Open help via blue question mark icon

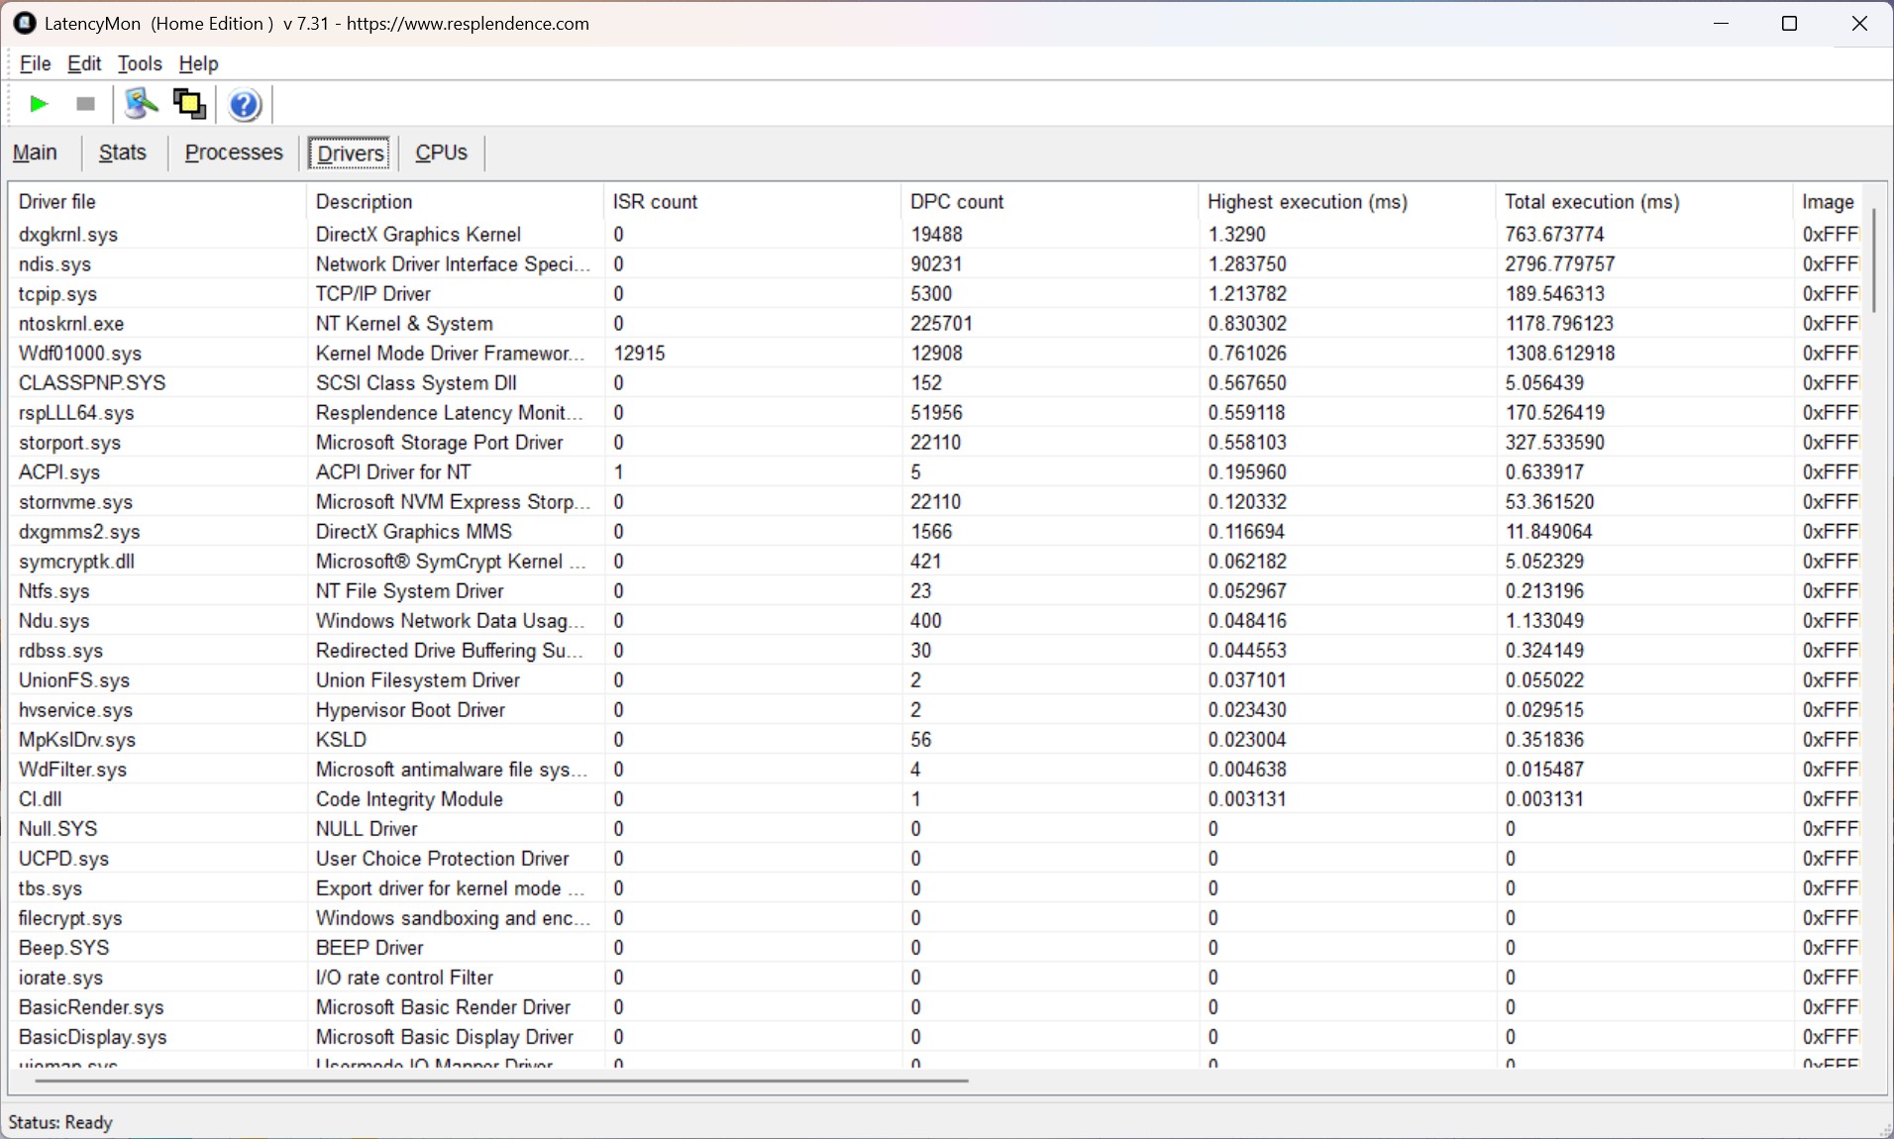tap(244, 104)
